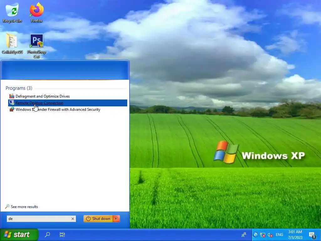Open Remote Desktop Connection result

(x=68, y=103)
